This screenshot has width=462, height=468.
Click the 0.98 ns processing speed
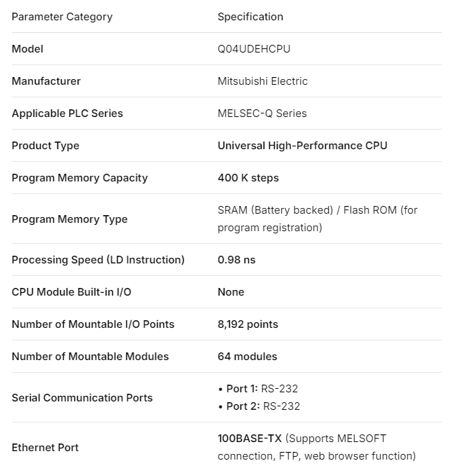236,260
